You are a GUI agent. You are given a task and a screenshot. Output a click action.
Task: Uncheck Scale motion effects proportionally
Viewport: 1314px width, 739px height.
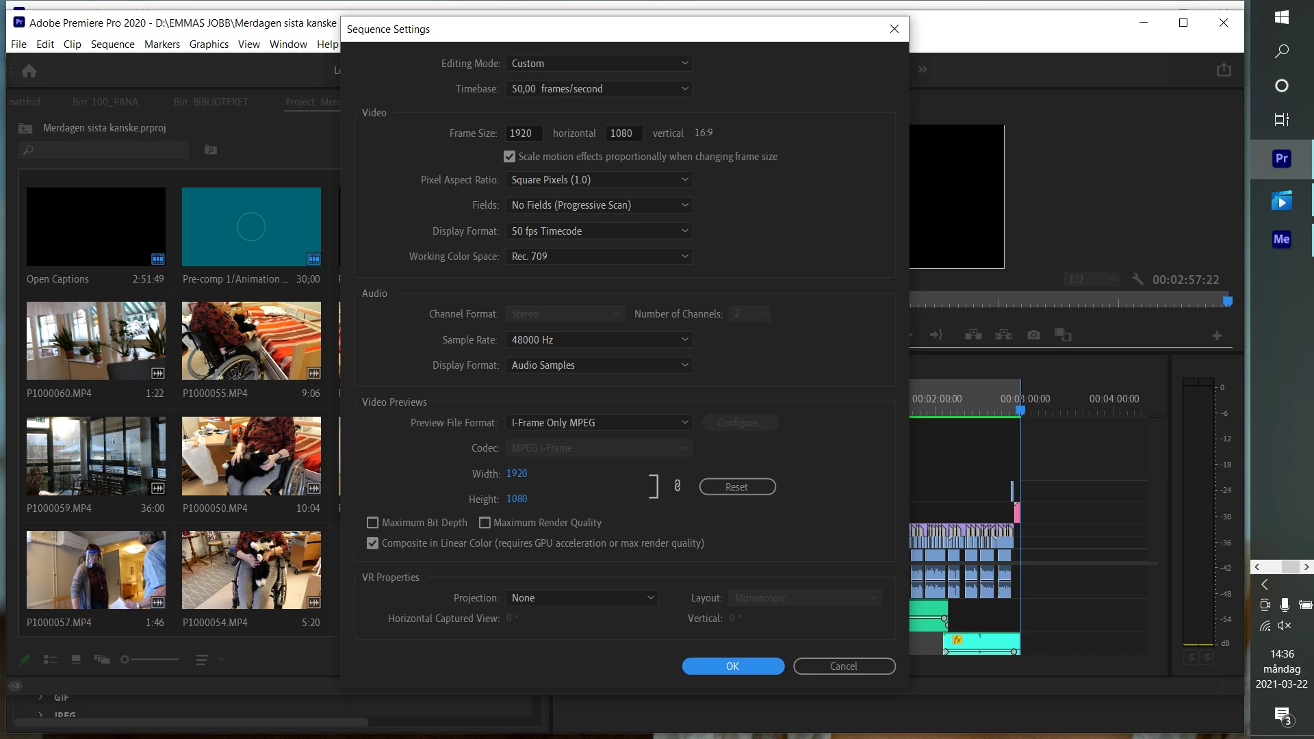coord(509,157)
